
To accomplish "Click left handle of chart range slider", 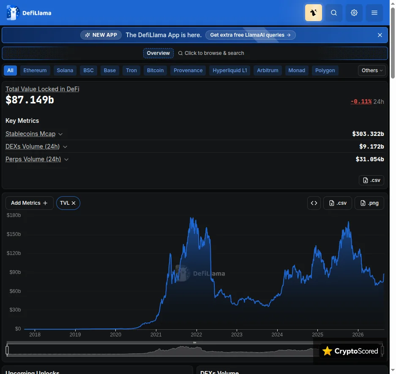I will [x=7, y=350].
